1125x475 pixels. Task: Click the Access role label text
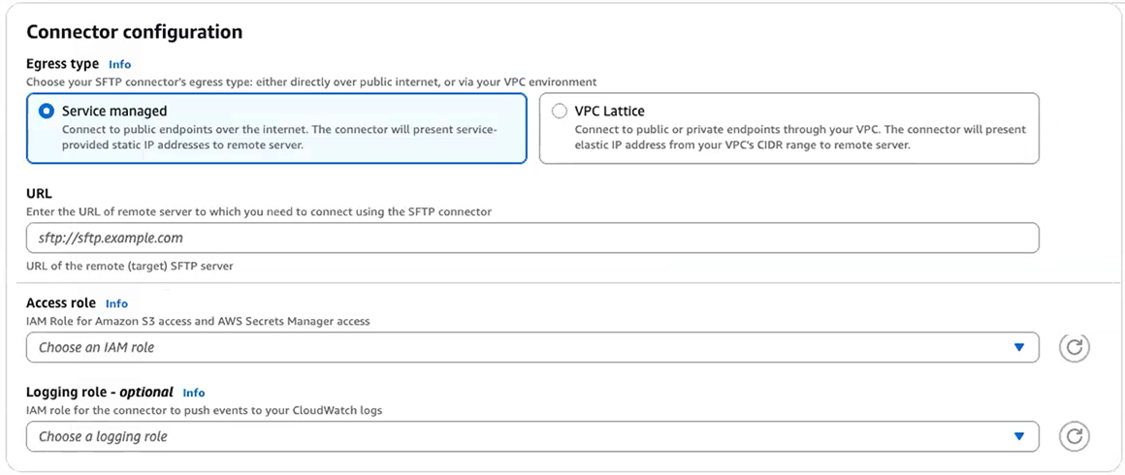point(61,303)
